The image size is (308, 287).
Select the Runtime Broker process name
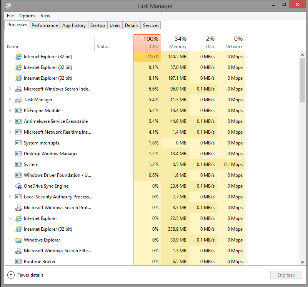[40, 262]
